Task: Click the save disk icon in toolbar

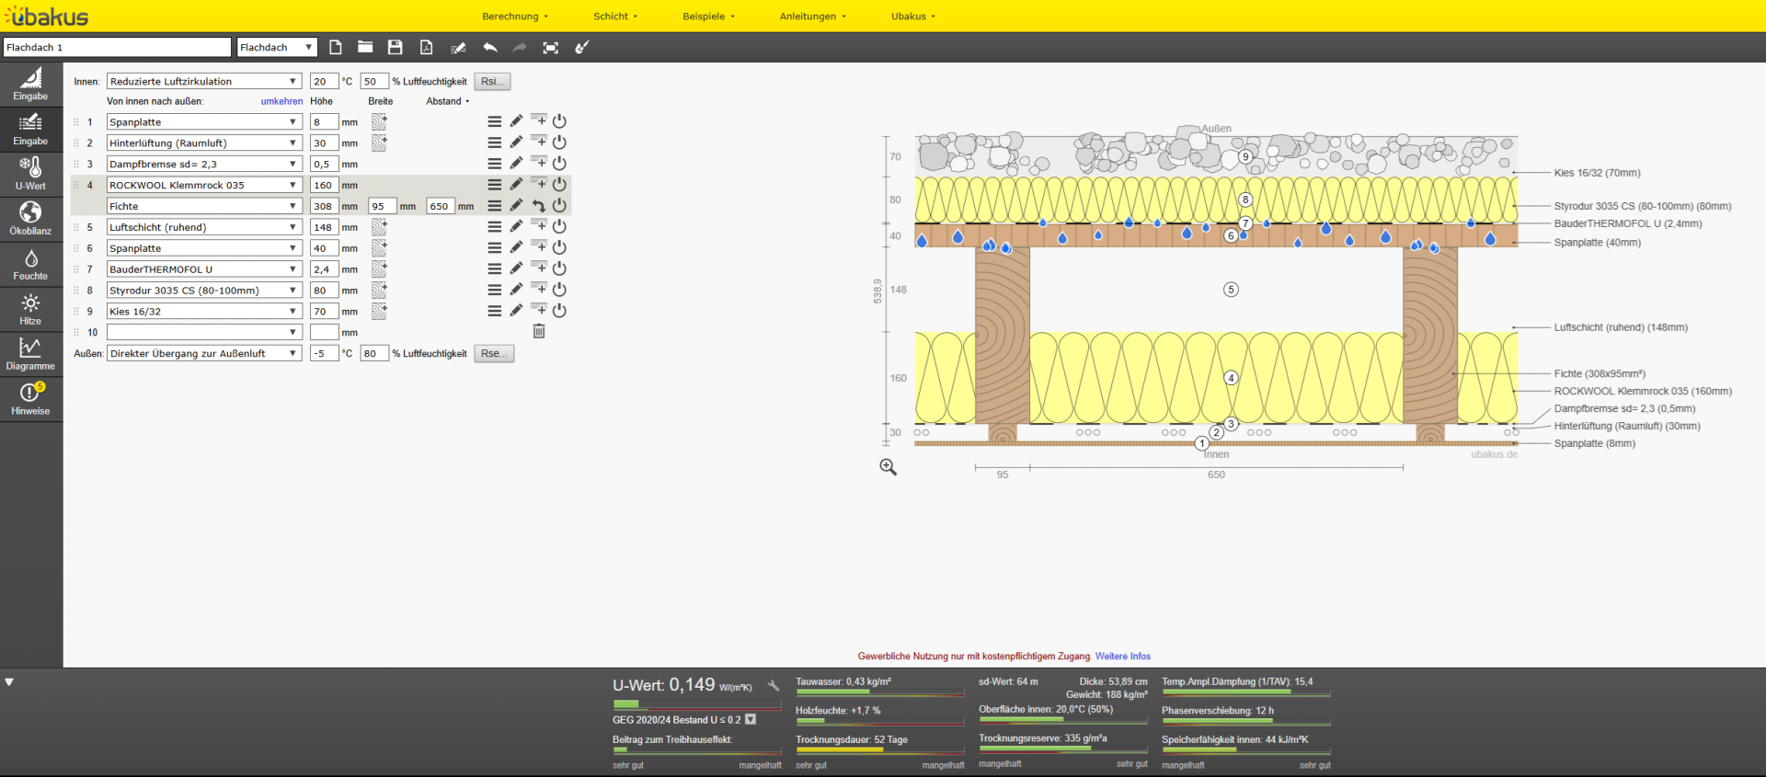Action: (396, 48)
